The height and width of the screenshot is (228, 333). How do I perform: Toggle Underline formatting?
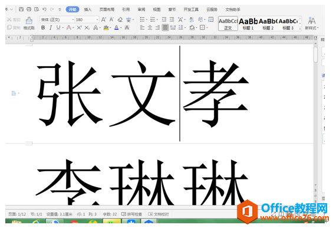[x=58, y=28]
